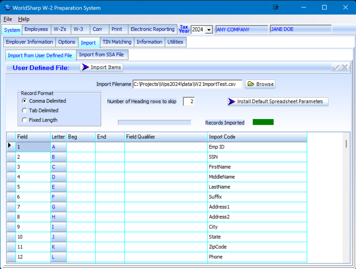Click the heading rows to skip field

click(189, 101)
